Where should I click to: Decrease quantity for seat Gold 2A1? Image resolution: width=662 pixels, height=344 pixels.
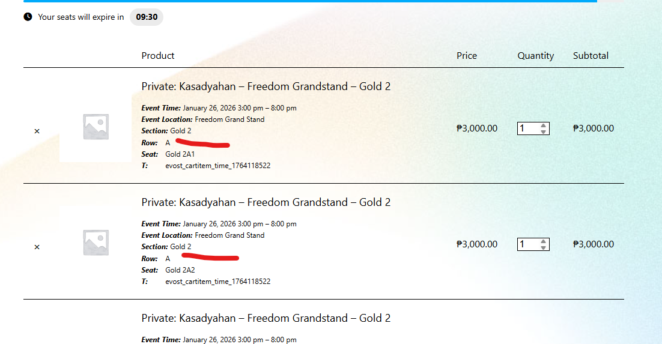(543, 131)
